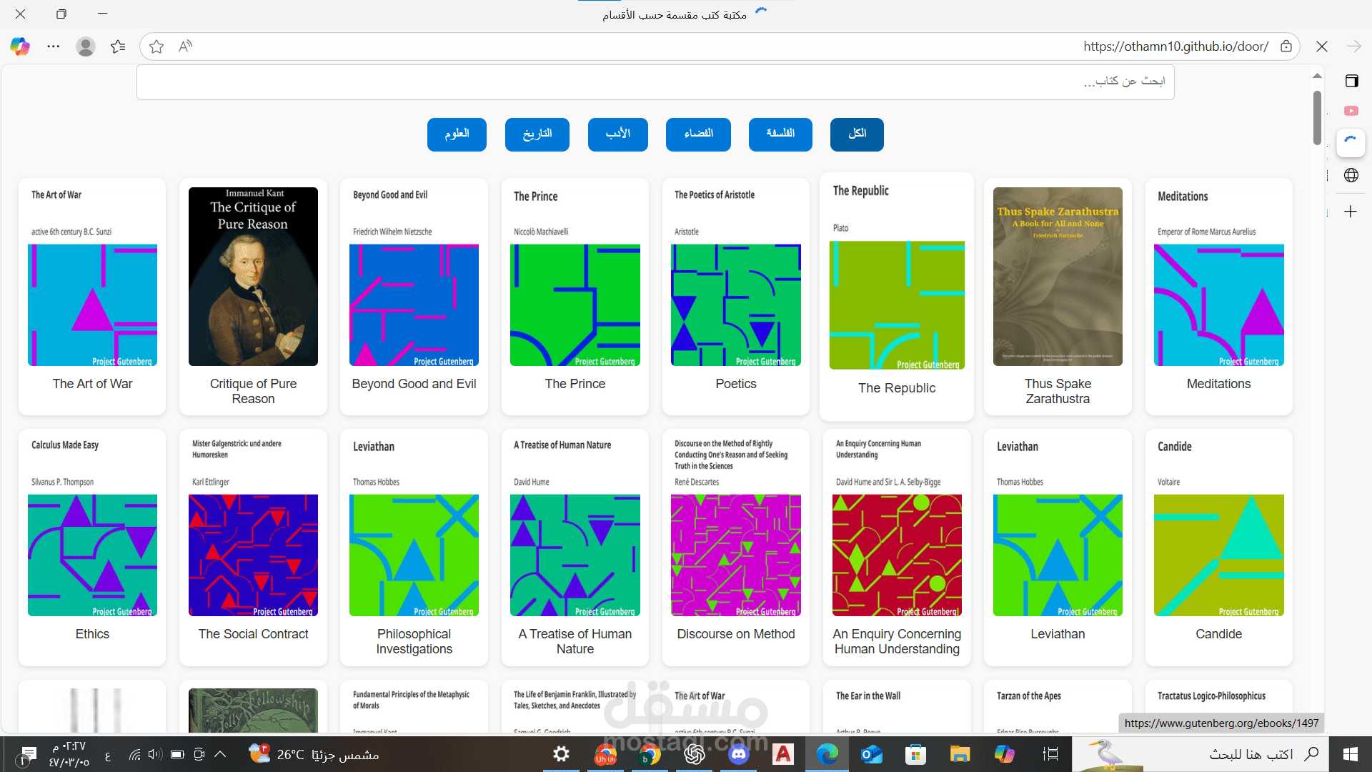The width and height of the screenshot is (1372, 772).
Task: Open the Candide book cover
Action: coord(1219,527)
